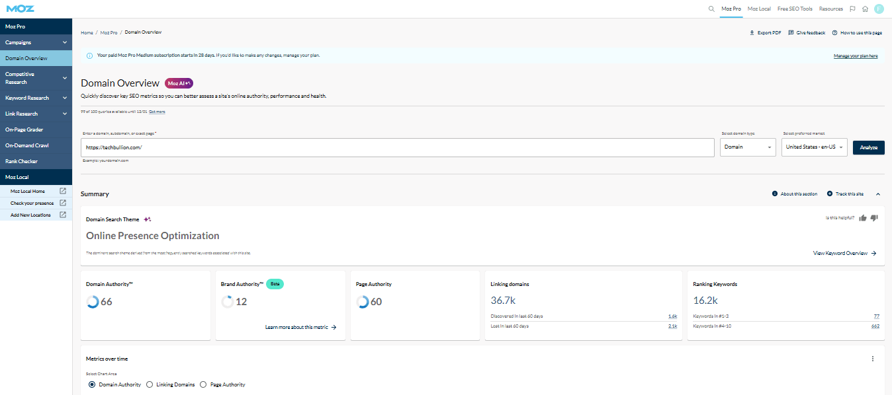Select the Linking Domains radio button
Screen dimensions: 892x395
tap(150, 384)
